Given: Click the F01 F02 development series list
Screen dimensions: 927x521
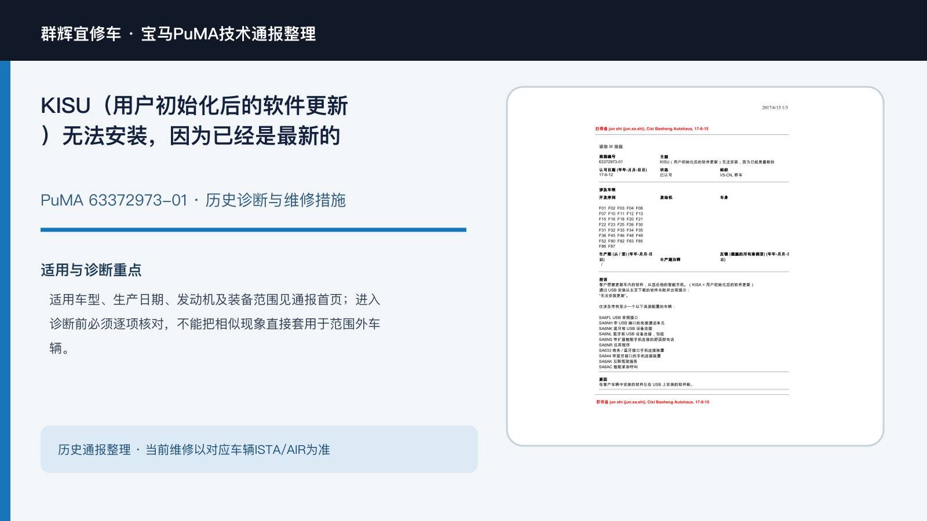Looking at the screenshot, I should coord(621,227).
